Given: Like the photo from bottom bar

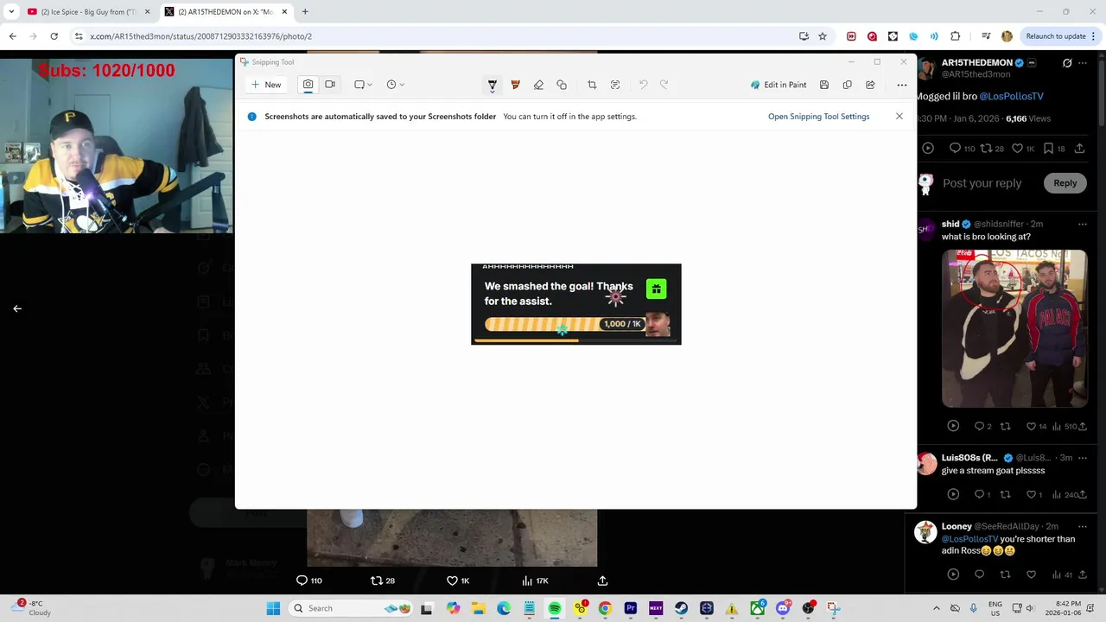Looking at the screenshot, I should [x=458, y=581].
